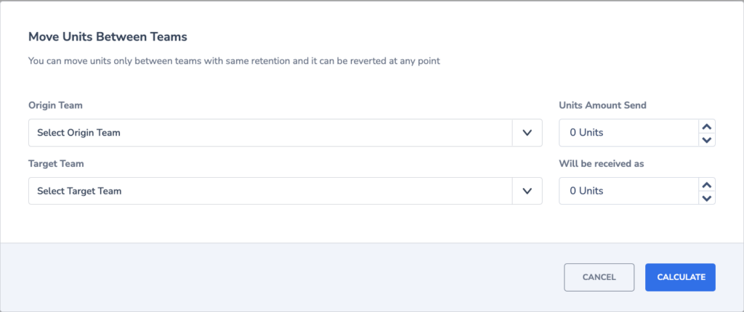This screenshot has width=744, height=312.
Task: Focus the Units Amount Send input box
Action: [629, 133]
